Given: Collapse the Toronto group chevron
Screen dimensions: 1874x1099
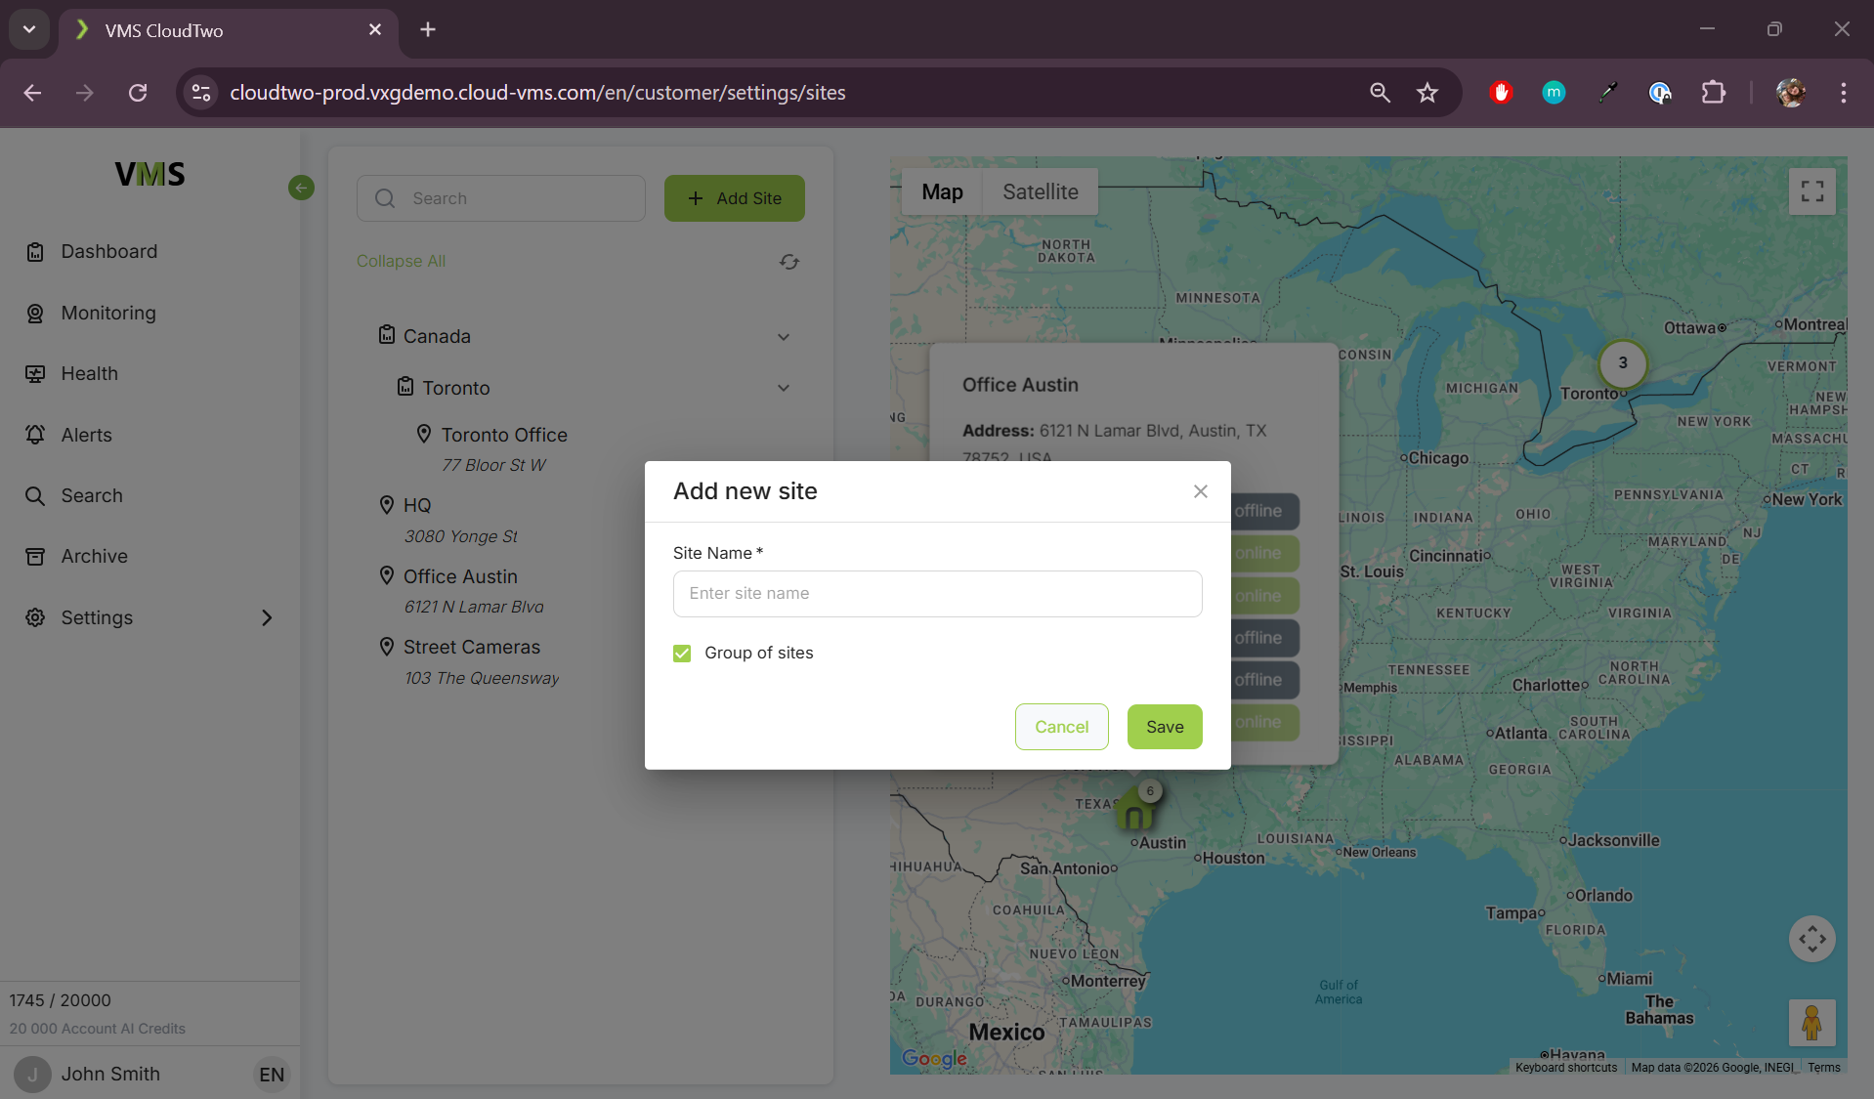Looking at the screenshot, I should tap(783, 388).
